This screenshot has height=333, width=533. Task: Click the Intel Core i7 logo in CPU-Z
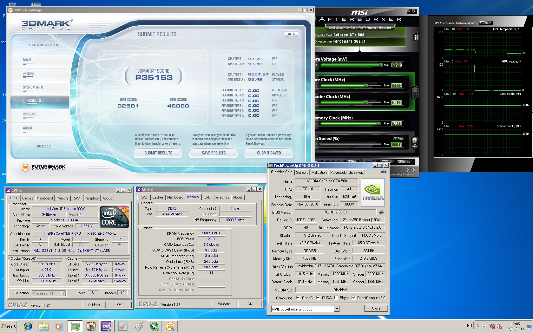click(114, 217)
